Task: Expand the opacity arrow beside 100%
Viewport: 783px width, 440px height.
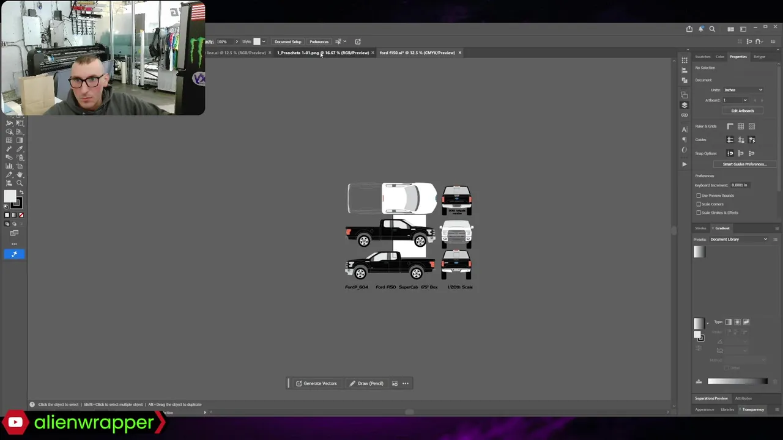Action: [237, 42]
